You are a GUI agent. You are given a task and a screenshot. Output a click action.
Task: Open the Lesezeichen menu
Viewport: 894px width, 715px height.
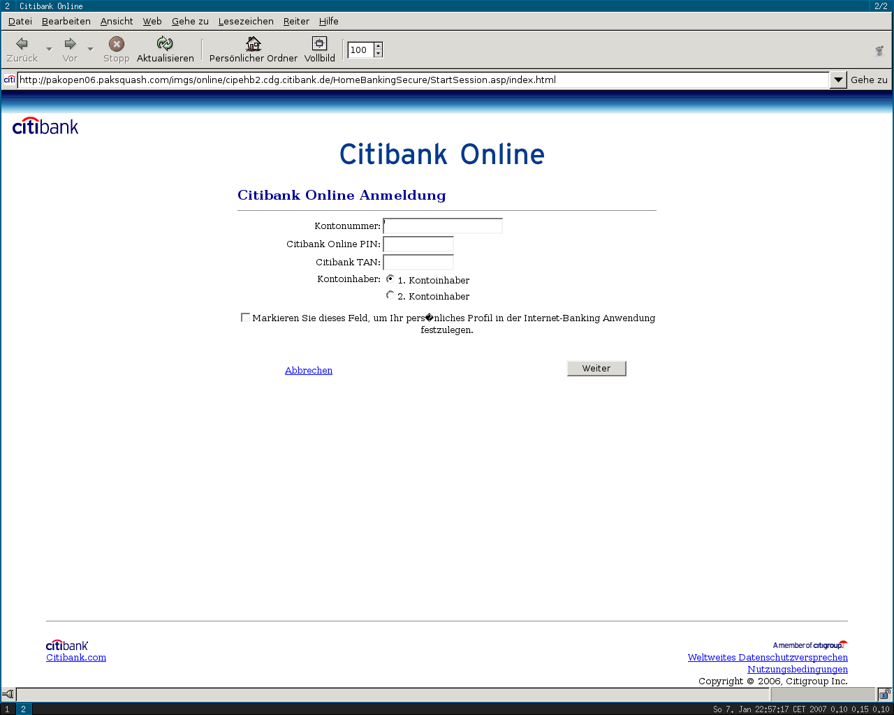pos(246,21)
